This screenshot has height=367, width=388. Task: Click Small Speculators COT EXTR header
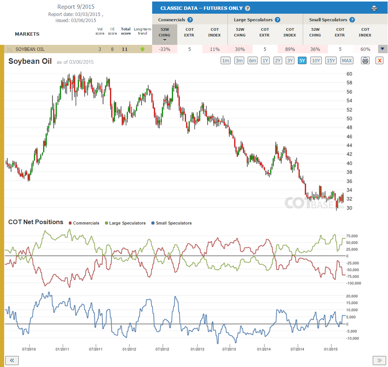340,32
